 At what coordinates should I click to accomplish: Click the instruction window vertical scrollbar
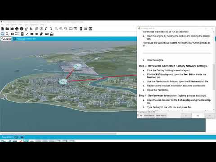click(x=214, y=77)
